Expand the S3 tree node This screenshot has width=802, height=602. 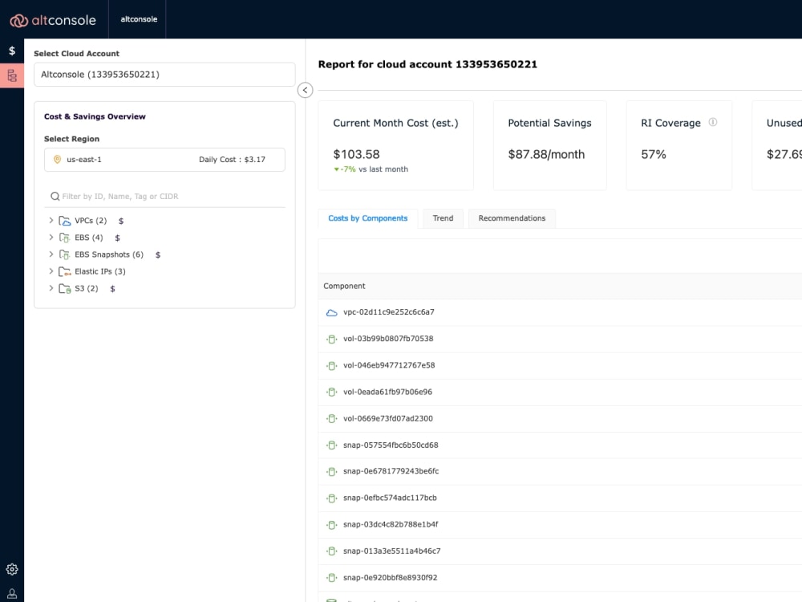coord(51,288)
